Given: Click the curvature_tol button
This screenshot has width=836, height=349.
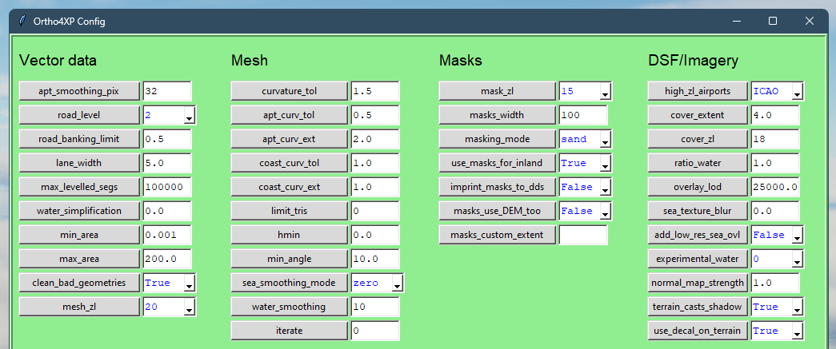Looking at the screenshot, I should pos(290,91).
